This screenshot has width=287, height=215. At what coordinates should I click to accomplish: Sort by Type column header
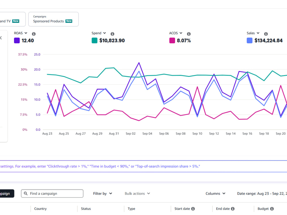click(x=131, y=209)
